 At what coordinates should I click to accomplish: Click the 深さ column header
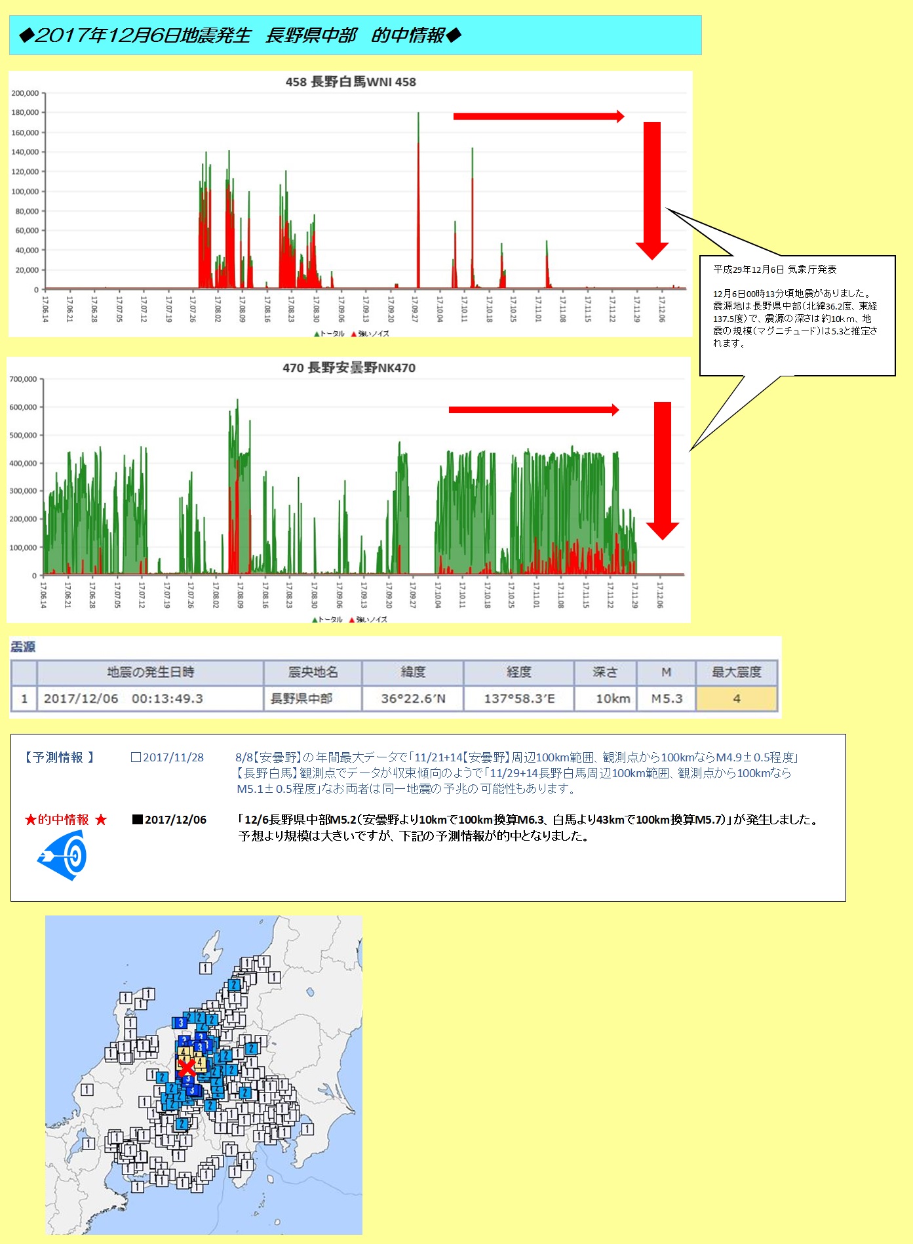(605, 672)
